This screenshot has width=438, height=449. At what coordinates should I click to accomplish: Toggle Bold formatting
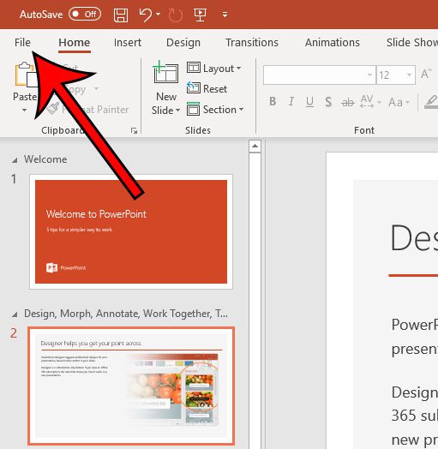(x=273, y=101)
